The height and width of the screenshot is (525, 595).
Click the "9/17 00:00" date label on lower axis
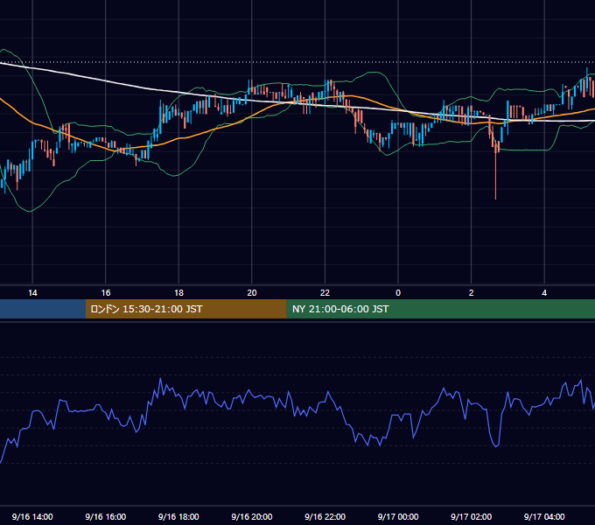(398, 516)
